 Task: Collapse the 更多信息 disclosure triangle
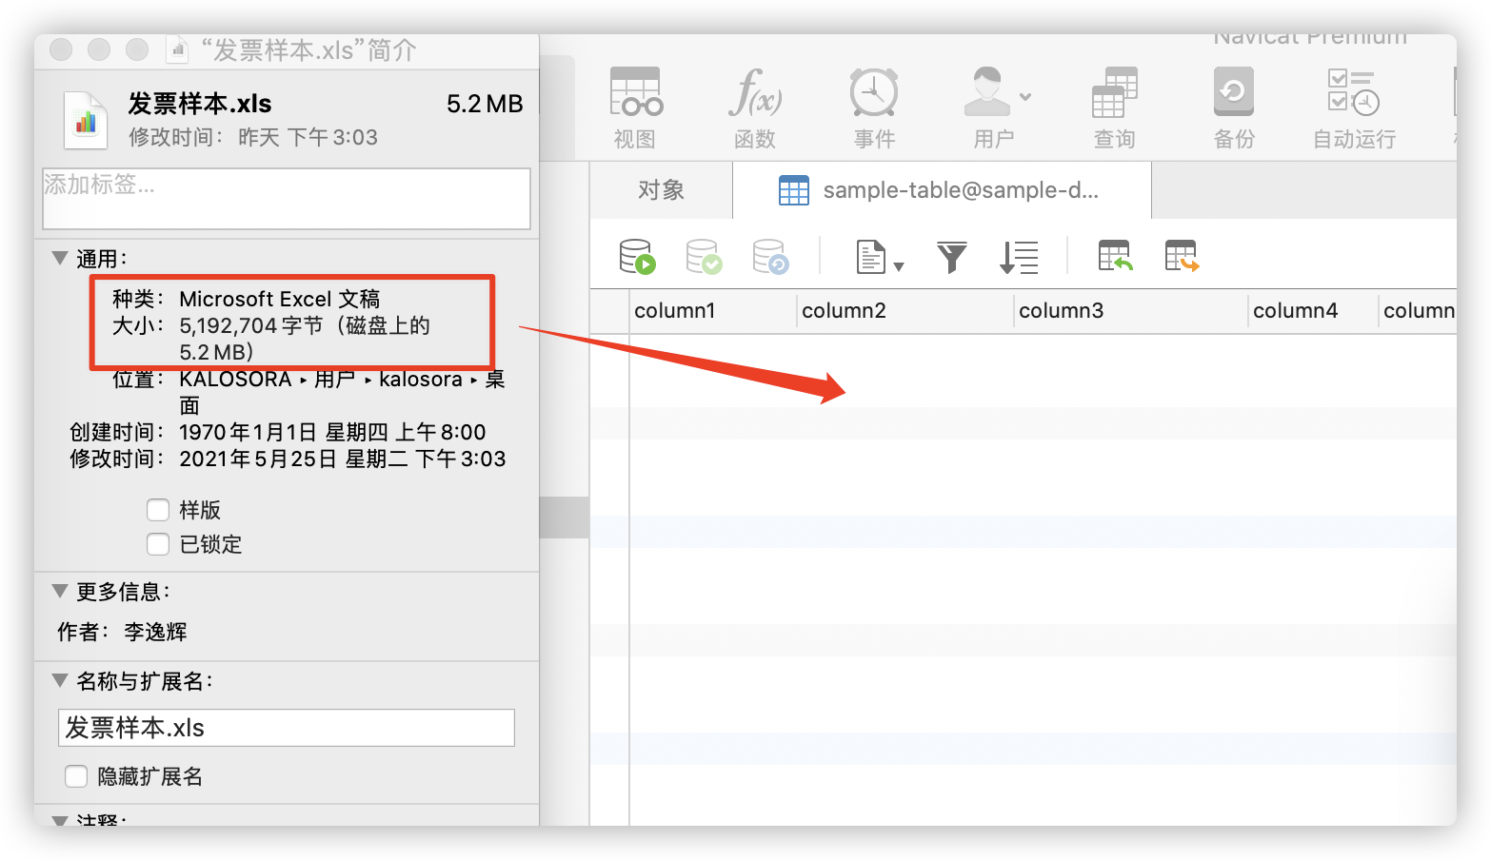[60, 591]
